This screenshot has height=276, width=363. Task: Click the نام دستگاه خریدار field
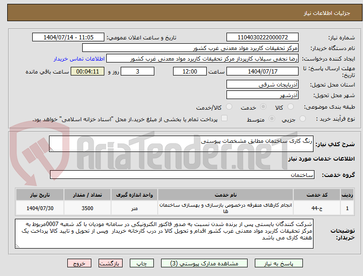click(x=190, y=48)
